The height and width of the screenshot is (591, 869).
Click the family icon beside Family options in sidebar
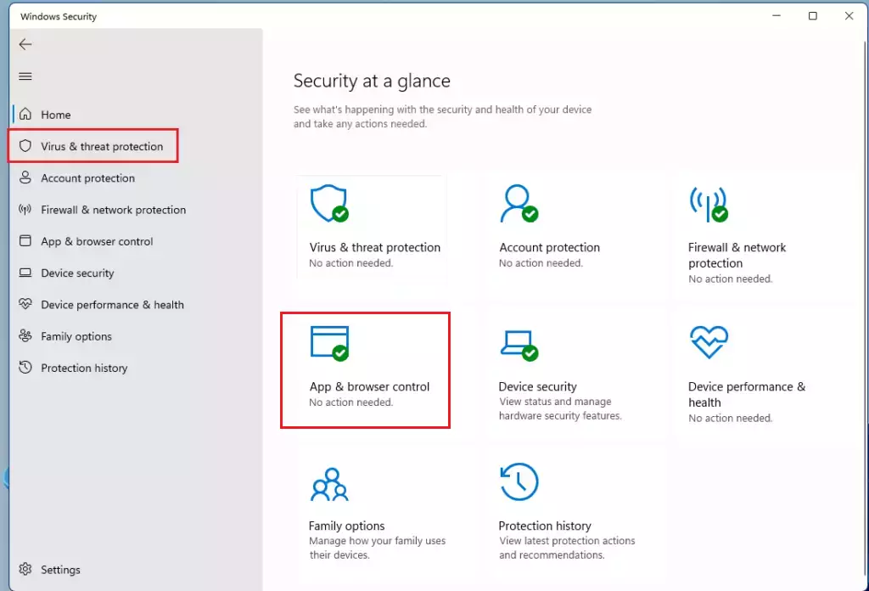25,335
